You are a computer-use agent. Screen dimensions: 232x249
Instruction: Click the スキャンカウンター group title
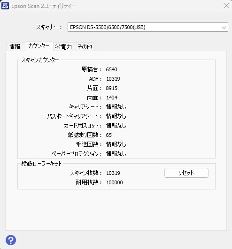[x=40, y=60]
